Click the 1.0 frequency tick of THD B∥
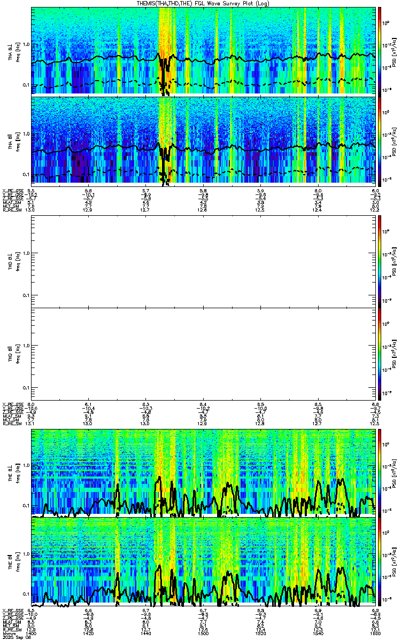Viewport: 401px width, 641px height. 26,346
